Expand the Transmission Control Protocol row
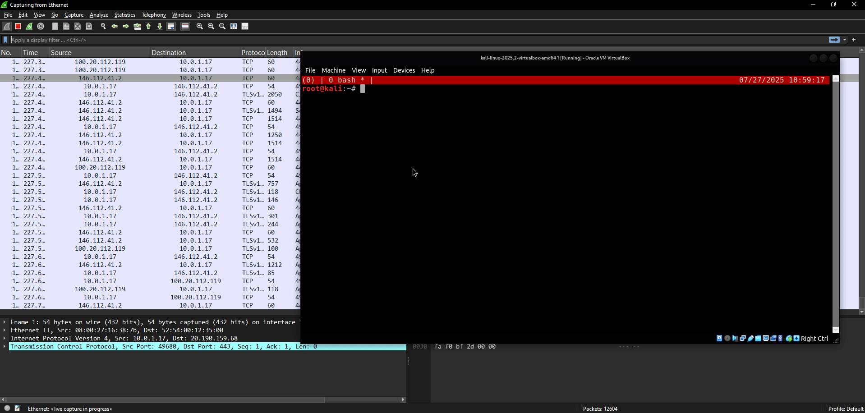 (5, 347)
